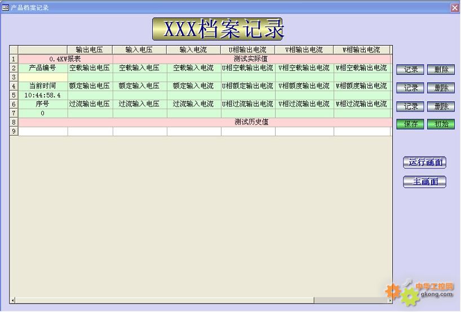Click the middle 删除 button
The height and width of the screenshot is (312, 461).
pos(441,88)
